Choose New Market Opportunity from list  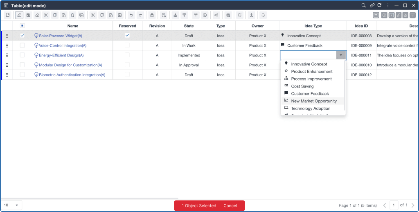pyautogui.click(x=314, y=101)
